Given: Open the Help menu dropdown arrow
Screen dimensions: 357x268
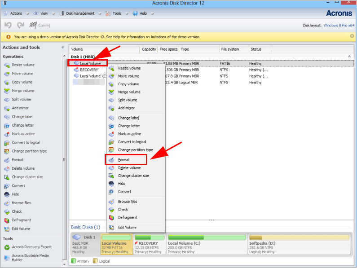Looking at the screenshot, I should [x=152, y=13].
